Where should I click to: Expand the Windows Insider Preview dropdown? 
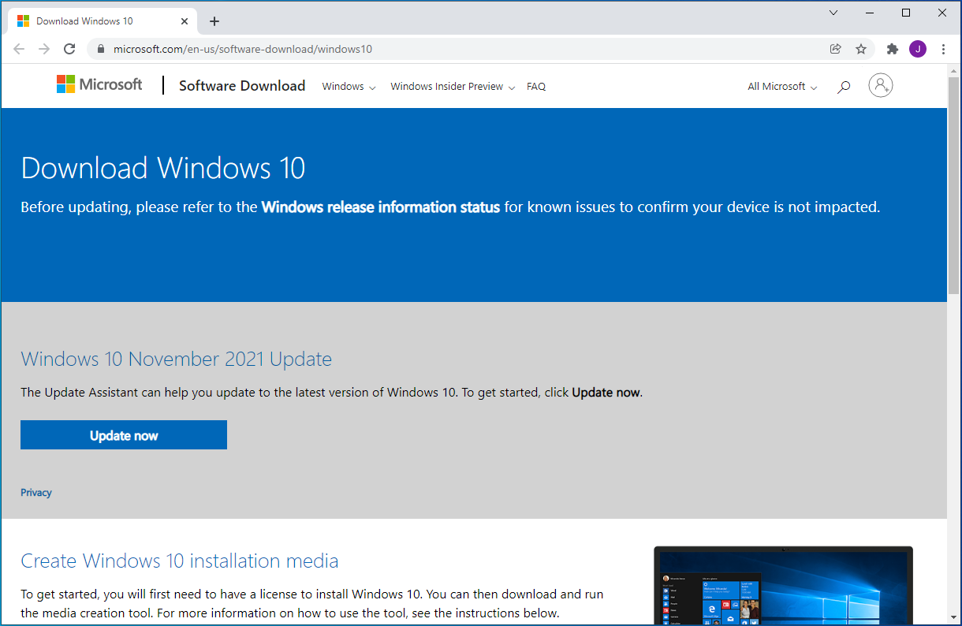click(453, 87)
